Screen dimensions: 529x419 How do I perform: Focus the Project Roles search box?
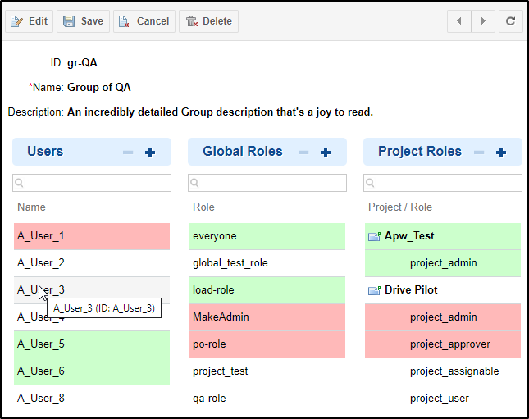point(443,183)
